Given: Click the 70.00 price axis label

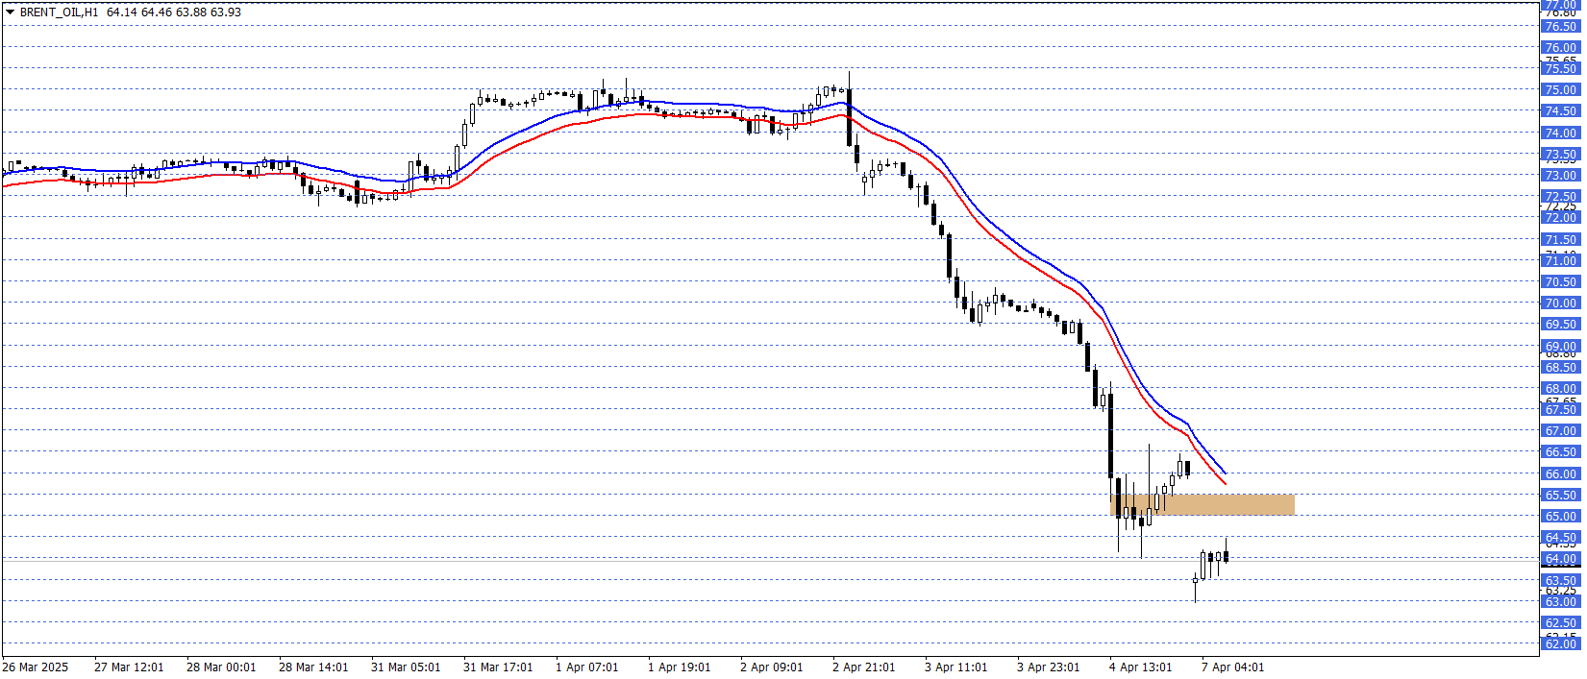Looking at the screenshot, I should 1560,303.
